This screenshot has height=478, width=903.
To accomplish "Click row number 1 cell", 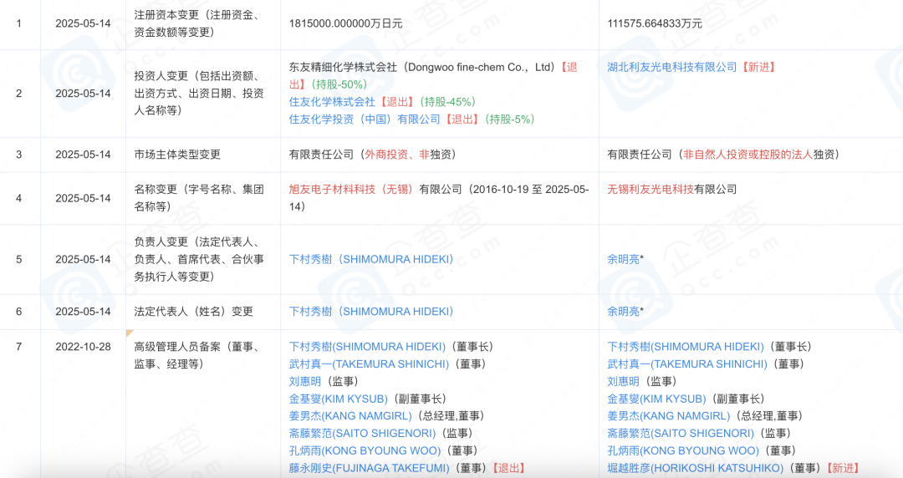I will (19, 23).
